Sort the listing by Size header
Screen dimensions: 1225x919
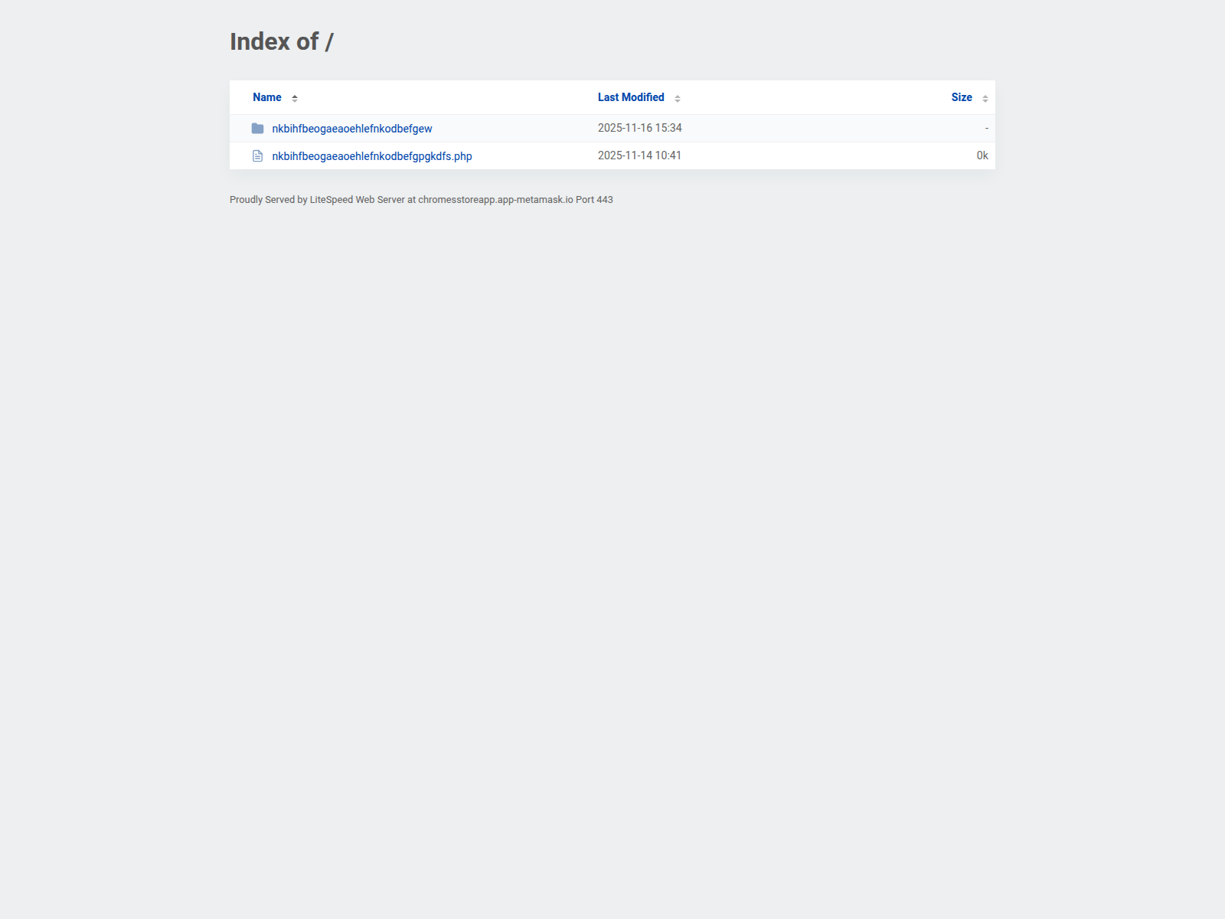(962, 97)
